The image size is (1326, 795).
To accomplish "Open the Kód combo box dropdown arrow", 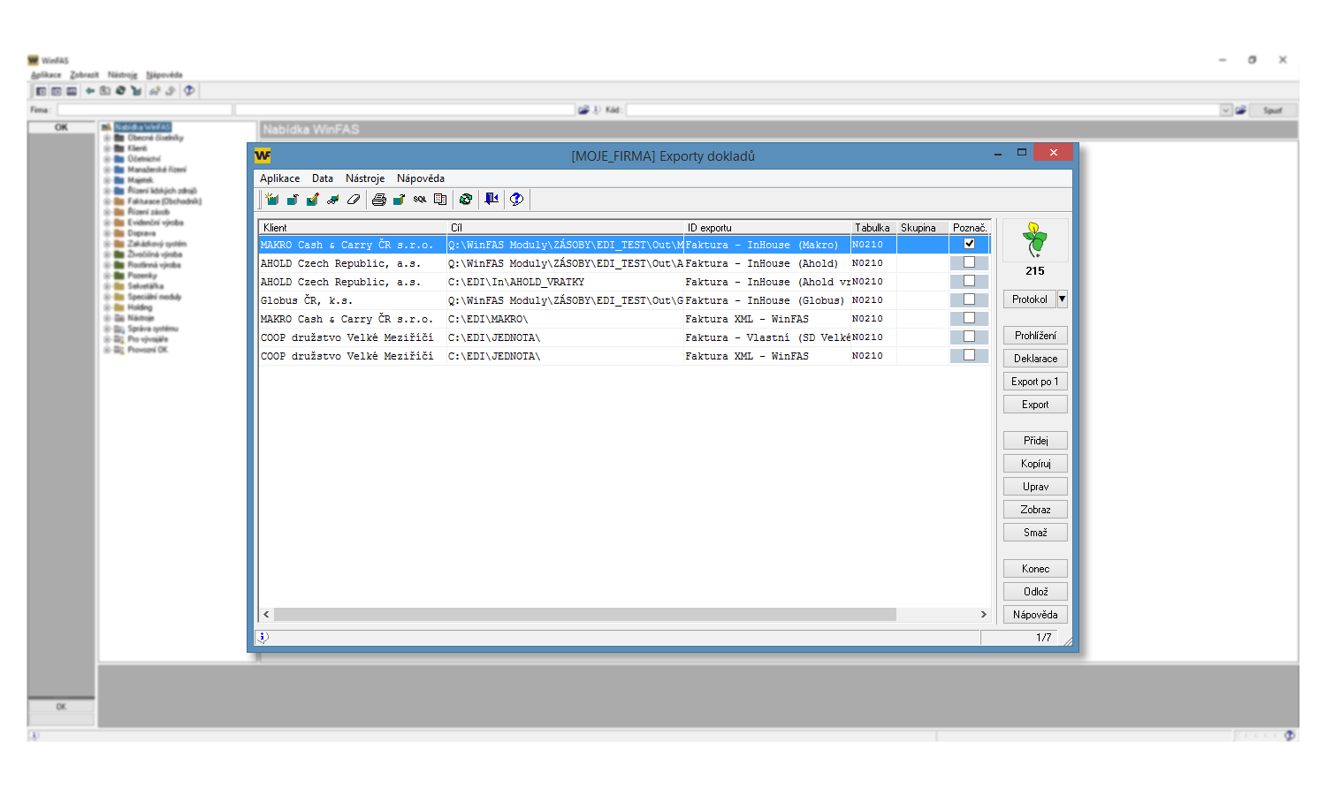I will (1226, 110).
